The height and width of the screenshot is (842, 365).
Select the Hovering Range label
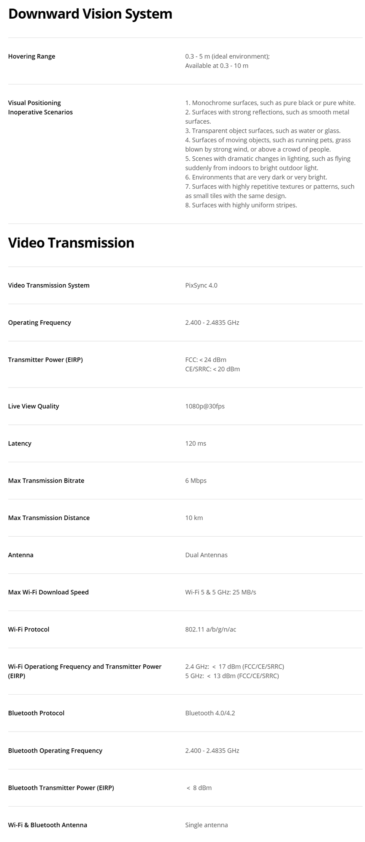[32, 56]
